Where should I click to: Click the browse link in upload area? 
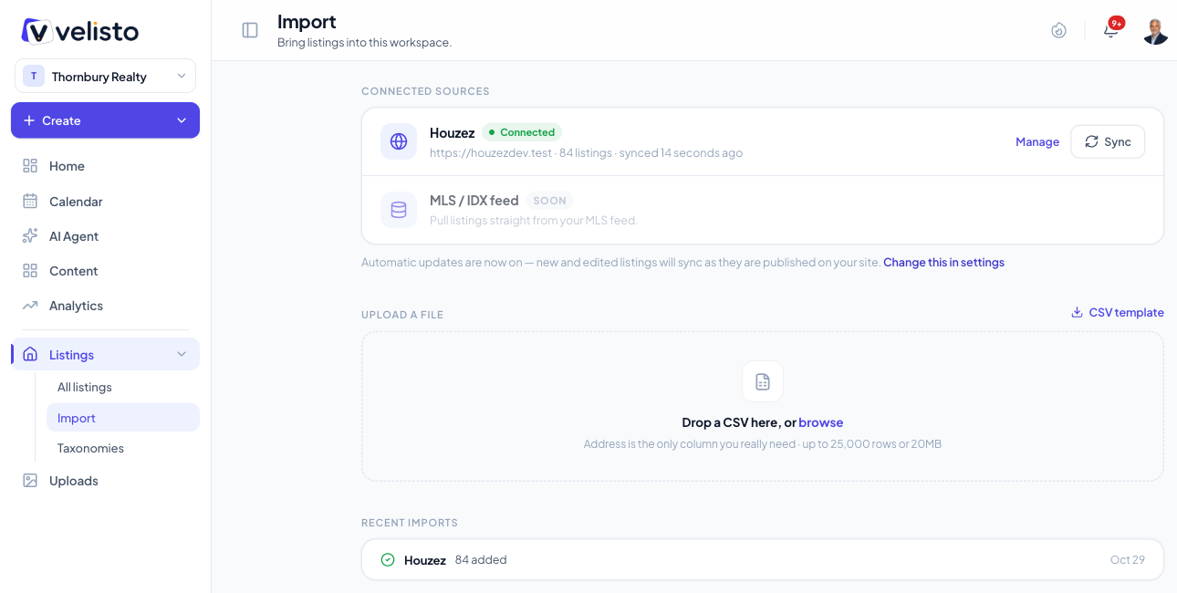coord(820,422)
